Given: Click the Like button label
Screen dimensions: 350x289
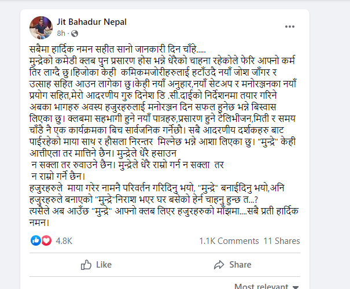Looking at the screenshot, I should pos(104,265).
